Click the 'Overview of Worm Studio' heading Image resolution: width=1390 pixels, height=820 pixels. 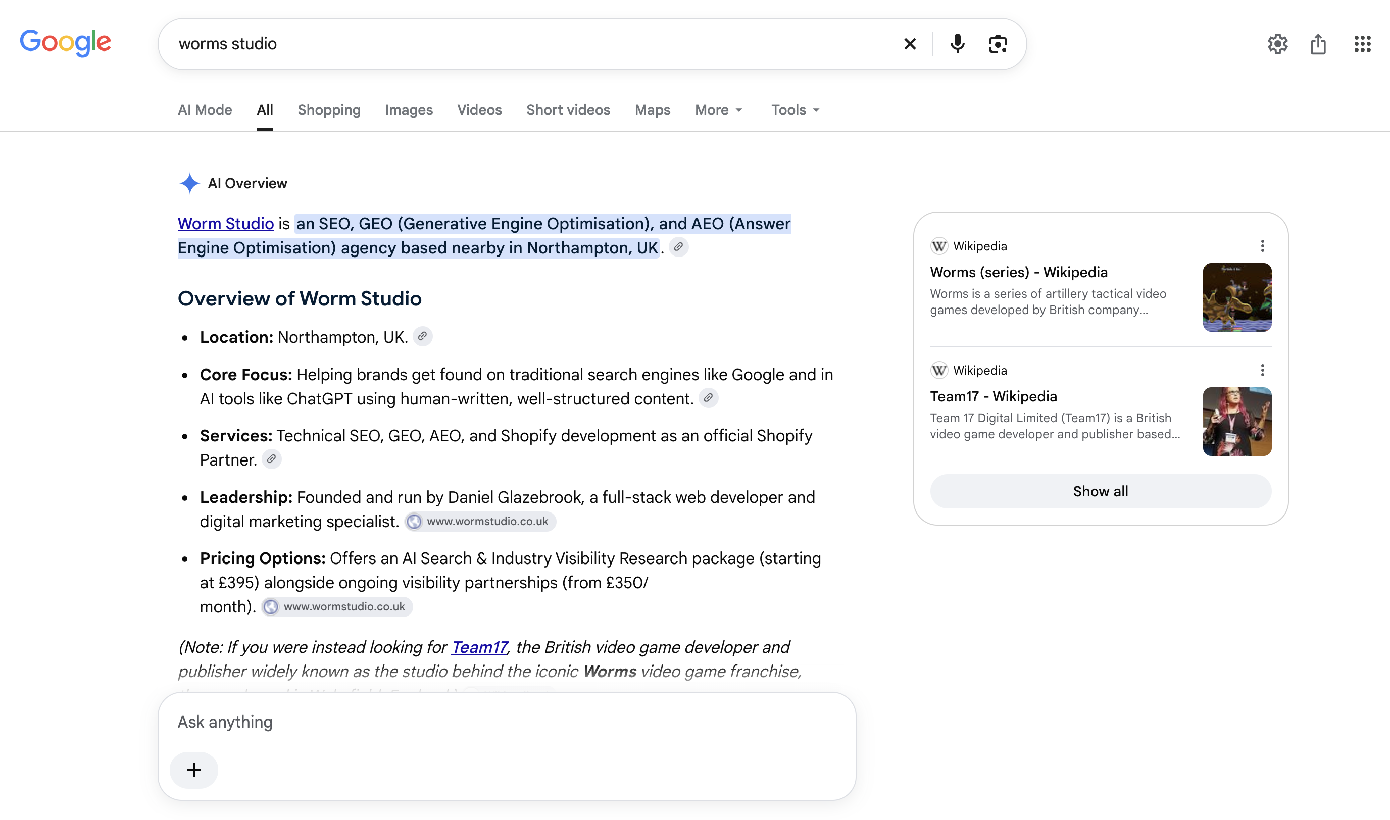point(300,298)
